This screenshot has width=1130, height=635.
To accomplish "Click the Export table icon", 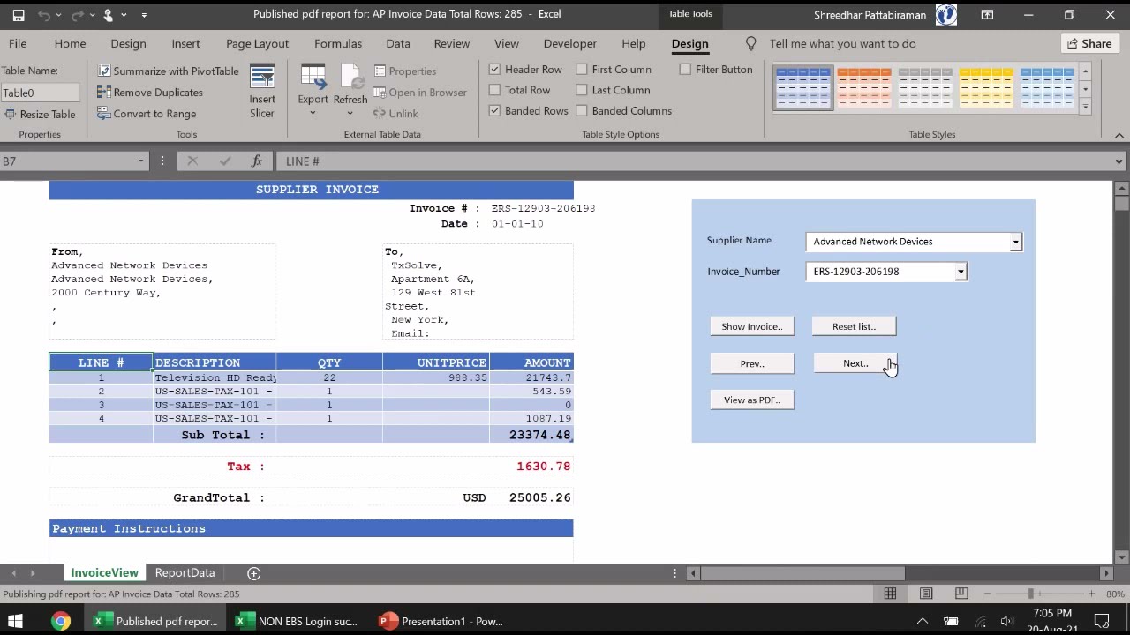I will [313, 77].
